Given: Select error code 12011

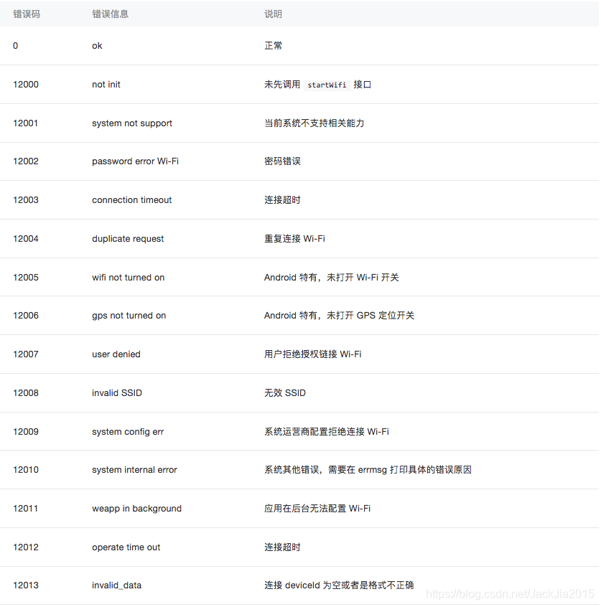Looking at the screenshot, I should coord(26,508).
